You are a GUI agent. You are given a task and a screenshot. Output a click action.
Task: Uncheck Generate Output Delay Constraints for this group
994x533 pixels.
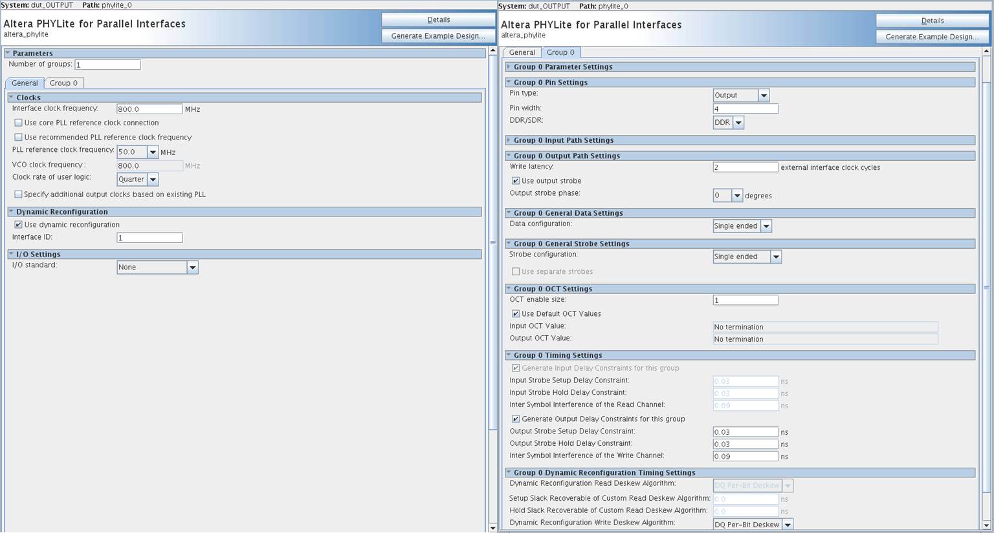coord(516,419)
